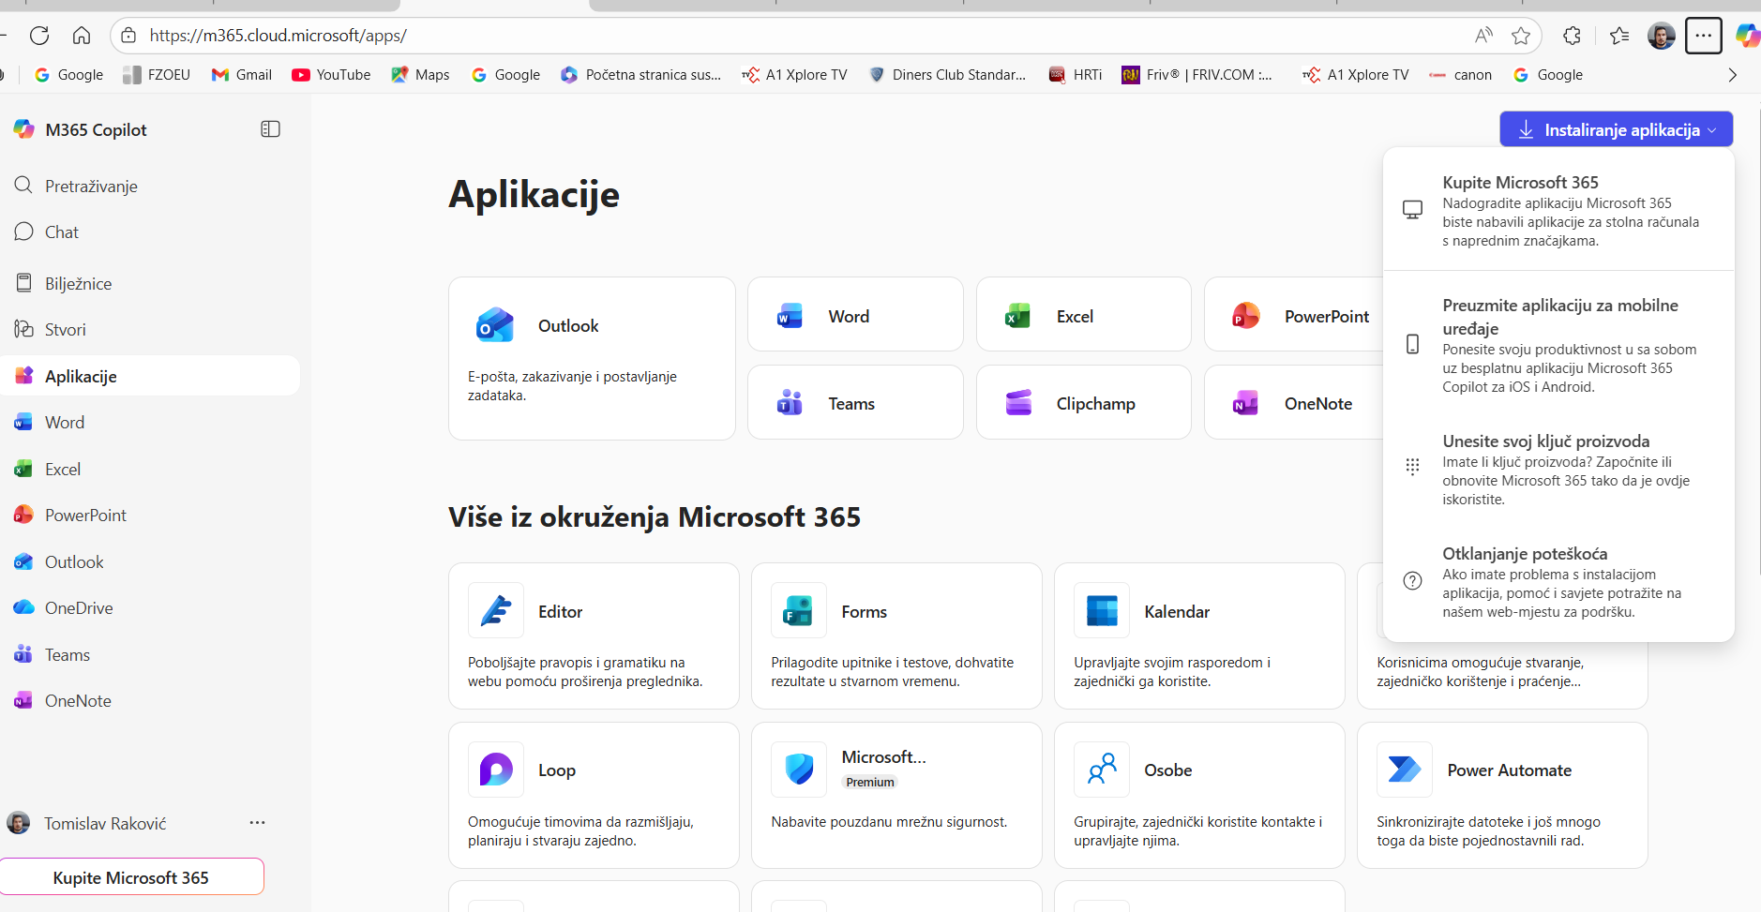Viewport: 1761px width, 912px height.
Task: Open Stvori in the sidebar
Action: (150, 329)
